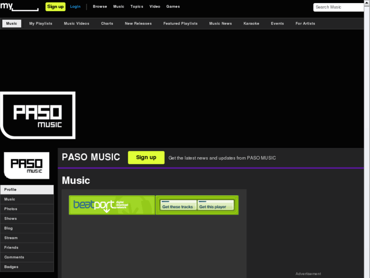Click the Beatport logo banner
The height and width of the screenshot is (278, 370).
click(x=112, y=205)
